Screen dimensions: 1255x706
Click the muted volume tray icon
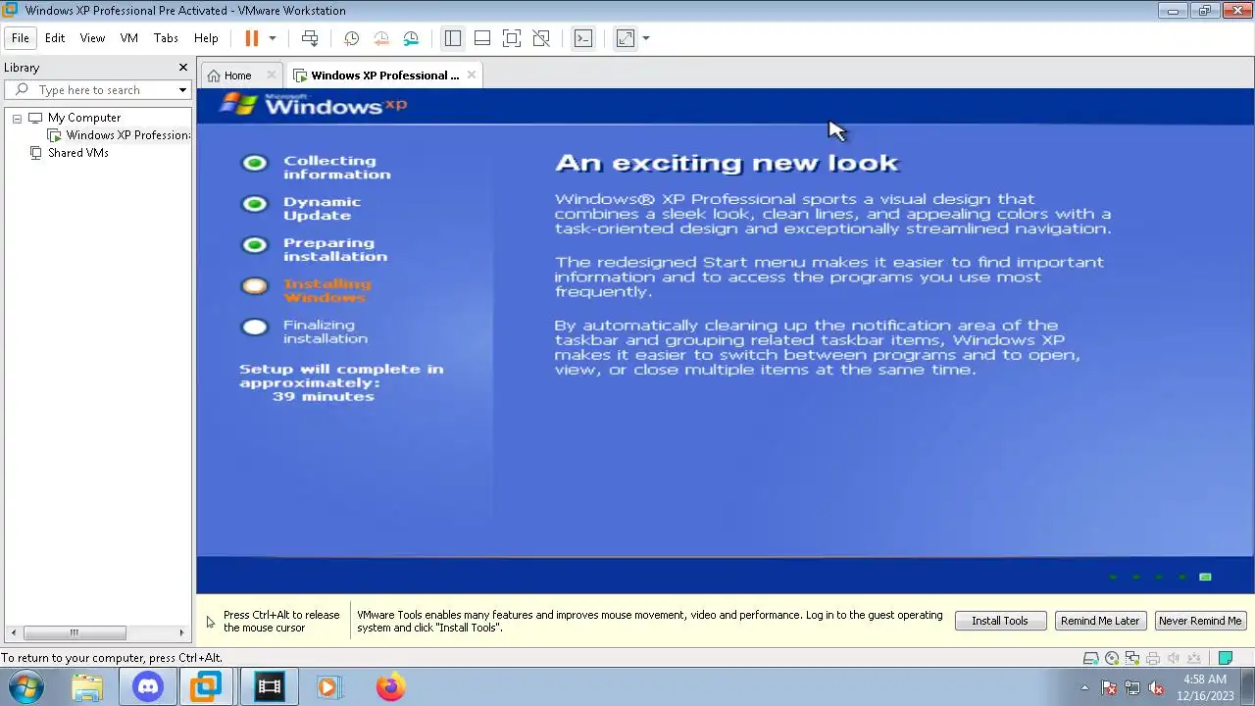pos(1156,687)
